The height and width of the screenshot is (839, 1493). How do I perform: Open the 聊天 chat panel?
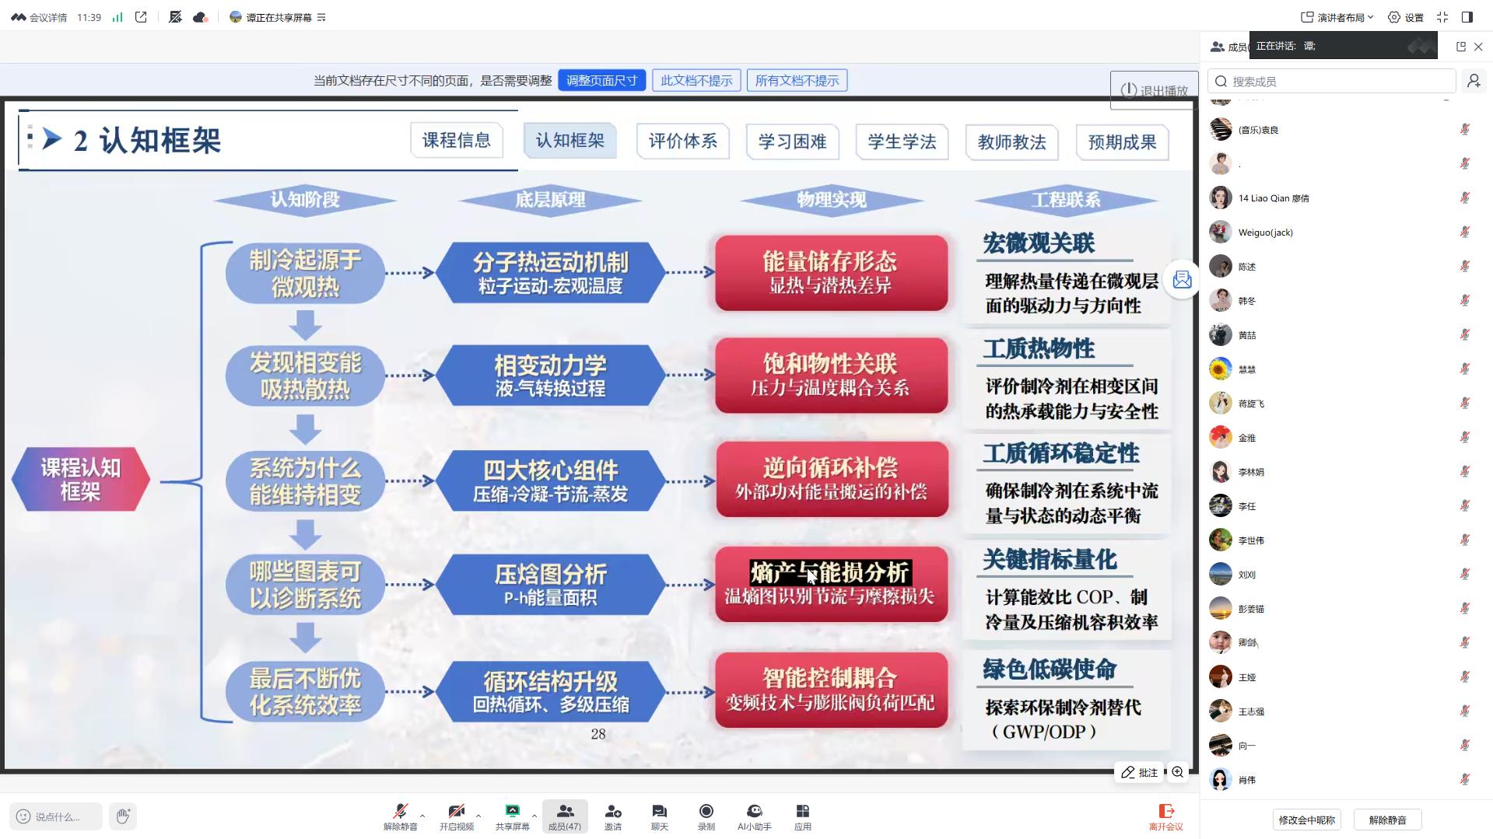pyautogui.click(x=659, y=816)
